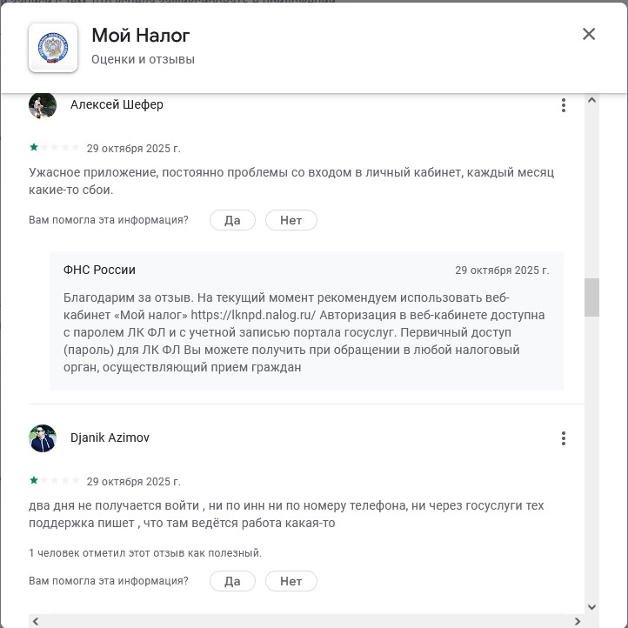Open the Мой Налог app icon

pyautogui.click(x=53, y=47)
